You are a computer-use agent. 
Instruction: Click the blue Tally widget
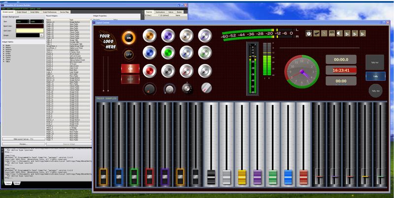(x=375, y=76)
